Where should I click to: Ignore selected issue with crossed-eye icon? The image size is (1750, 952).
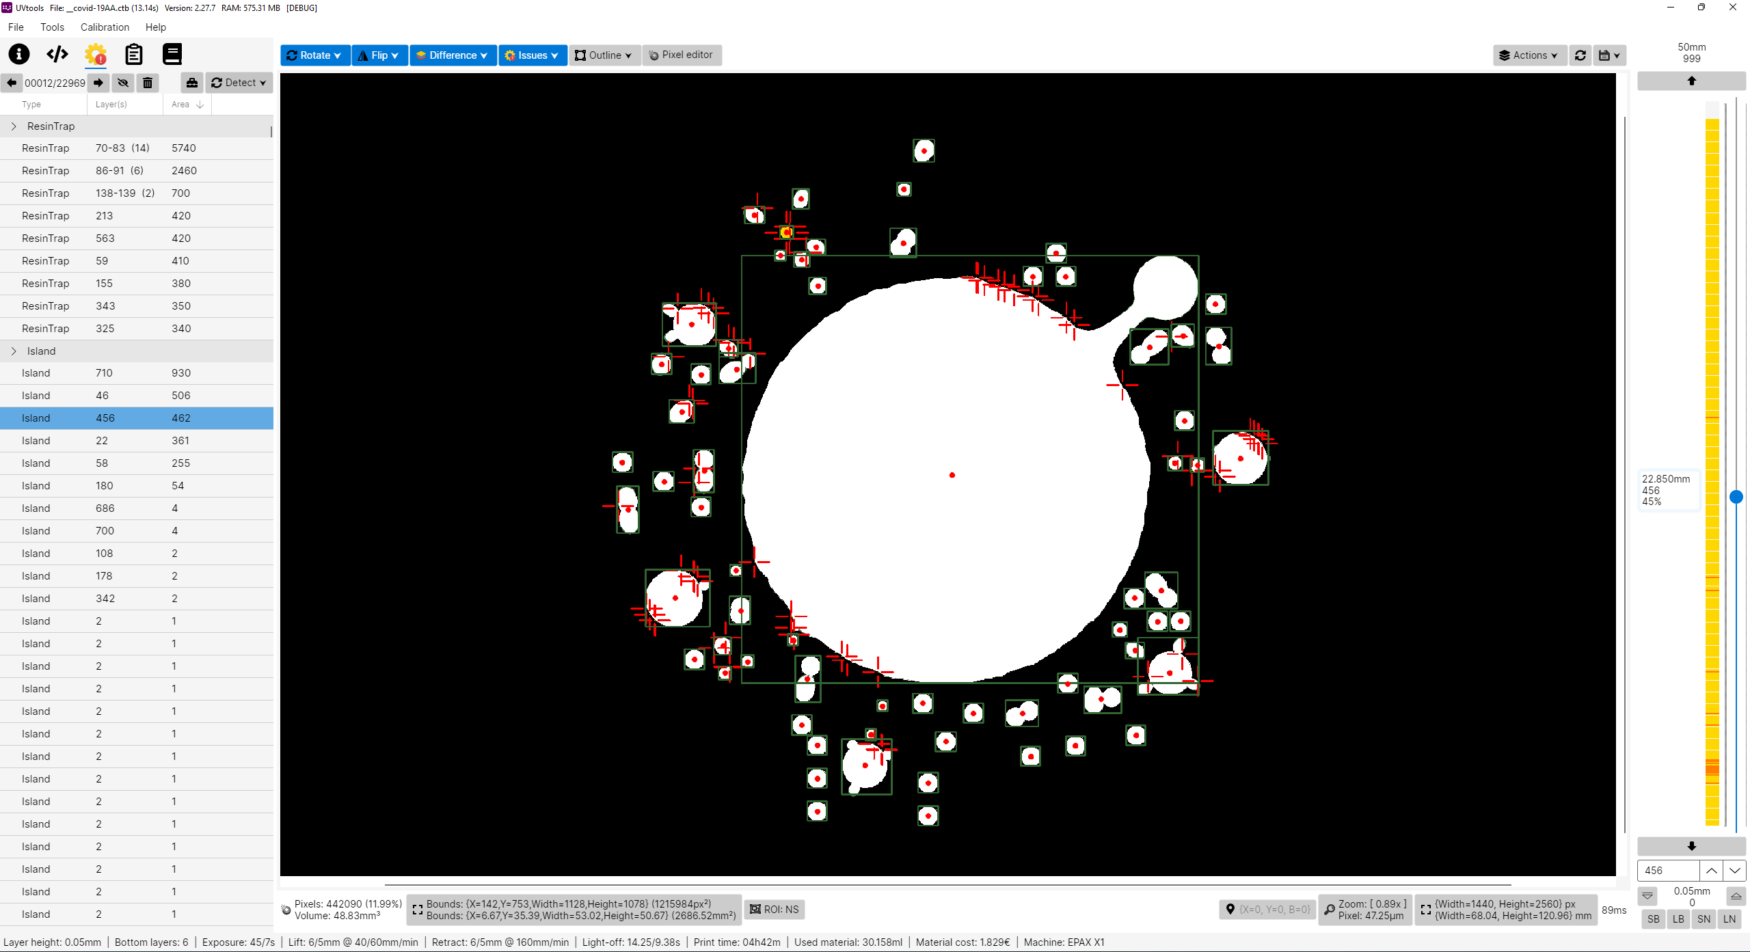[123, 83]
